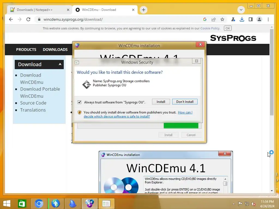Close the Downloads | Notepad++ tab
This screenshot has width=279, height=209.
[68, 10]
